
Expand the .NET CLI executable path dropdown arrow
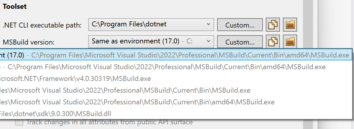point(208,24)
